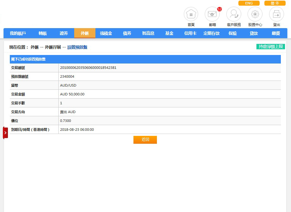
Task: Click the 登出 logout icon
Action: pos(276,14)
